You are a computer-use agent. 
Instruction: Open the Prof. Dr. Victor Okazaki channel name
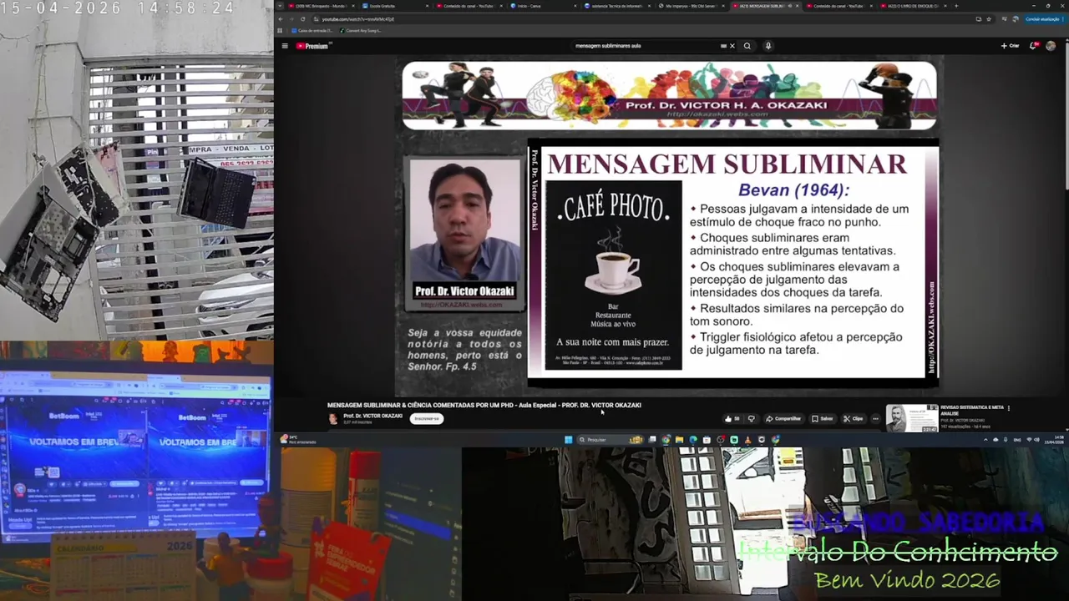click(372, 416)
